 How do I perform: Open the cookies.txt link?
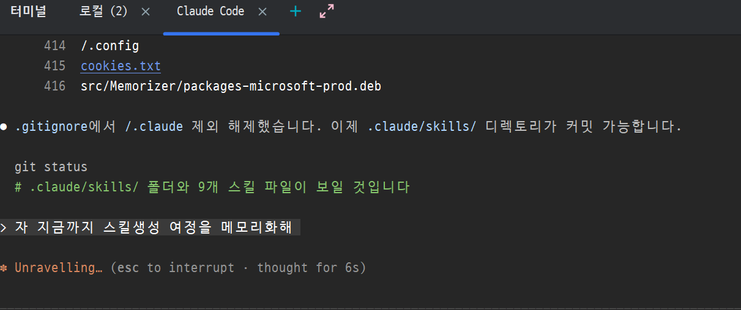click(x=121, y=66)
